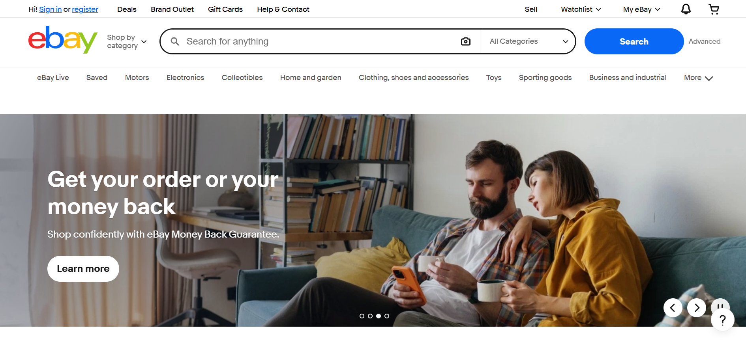Expand the Shop by category menu
746x344 pixels.
pyautogui.click(x=127, y=41)
